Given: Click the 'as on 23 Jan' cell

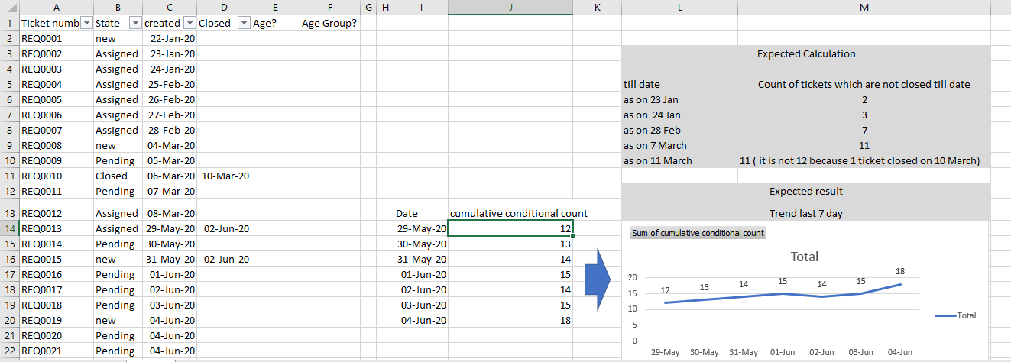Looking at the screenshot, I should [x=679, y=99].
